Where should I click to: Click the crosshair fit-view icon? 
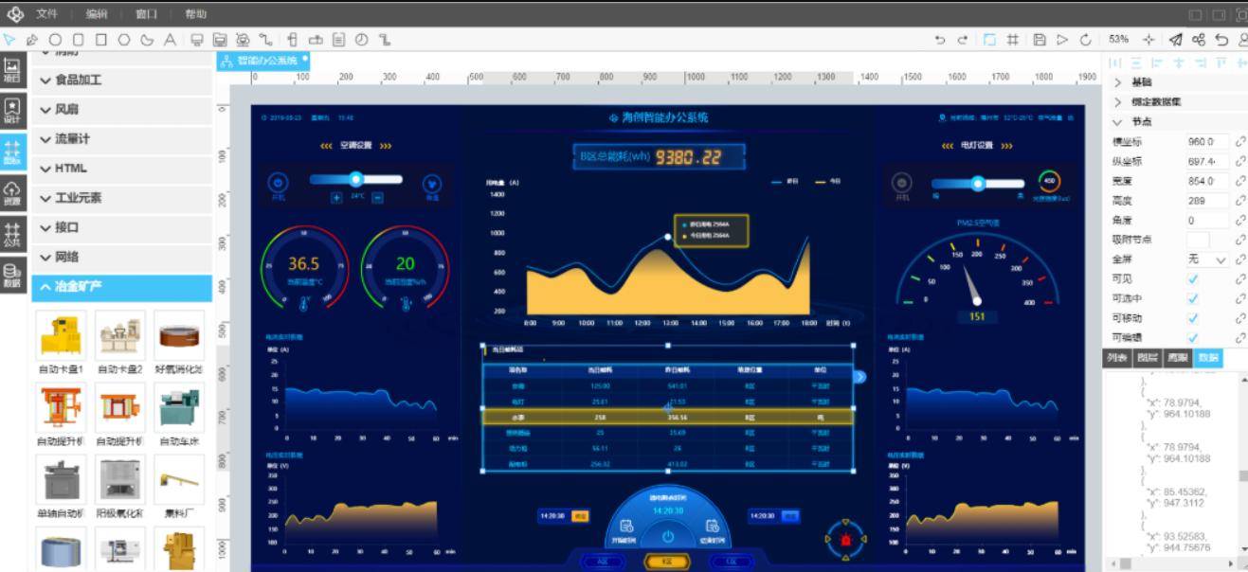coord(1149,40)
